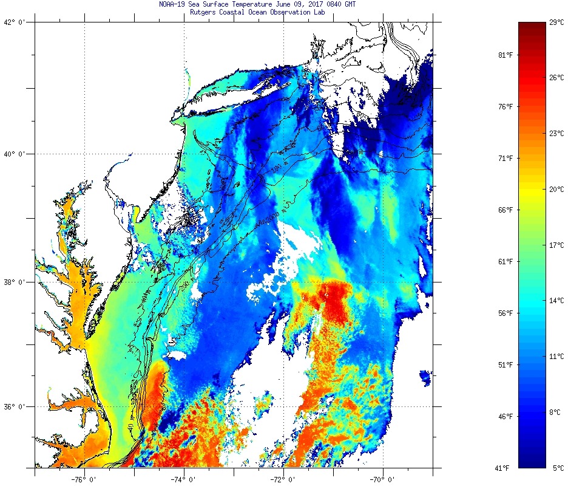Click the -76° 0' longitude label
Image resolution: width=568 pixels, height=486 pixels.
(83, 478)
